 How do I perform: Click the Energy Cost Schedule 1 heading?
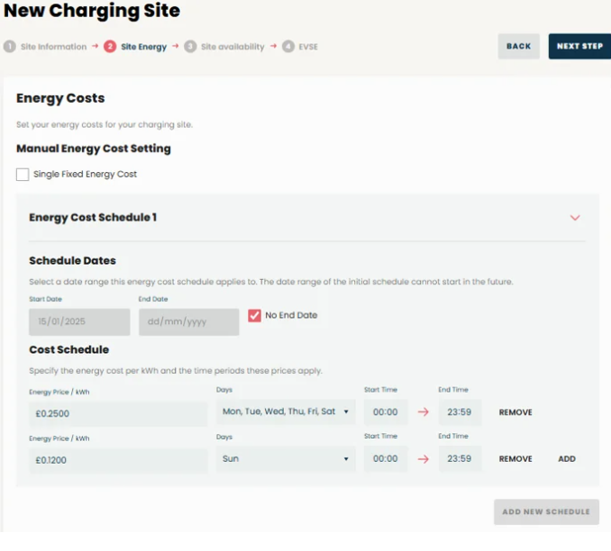coord(93,217)
